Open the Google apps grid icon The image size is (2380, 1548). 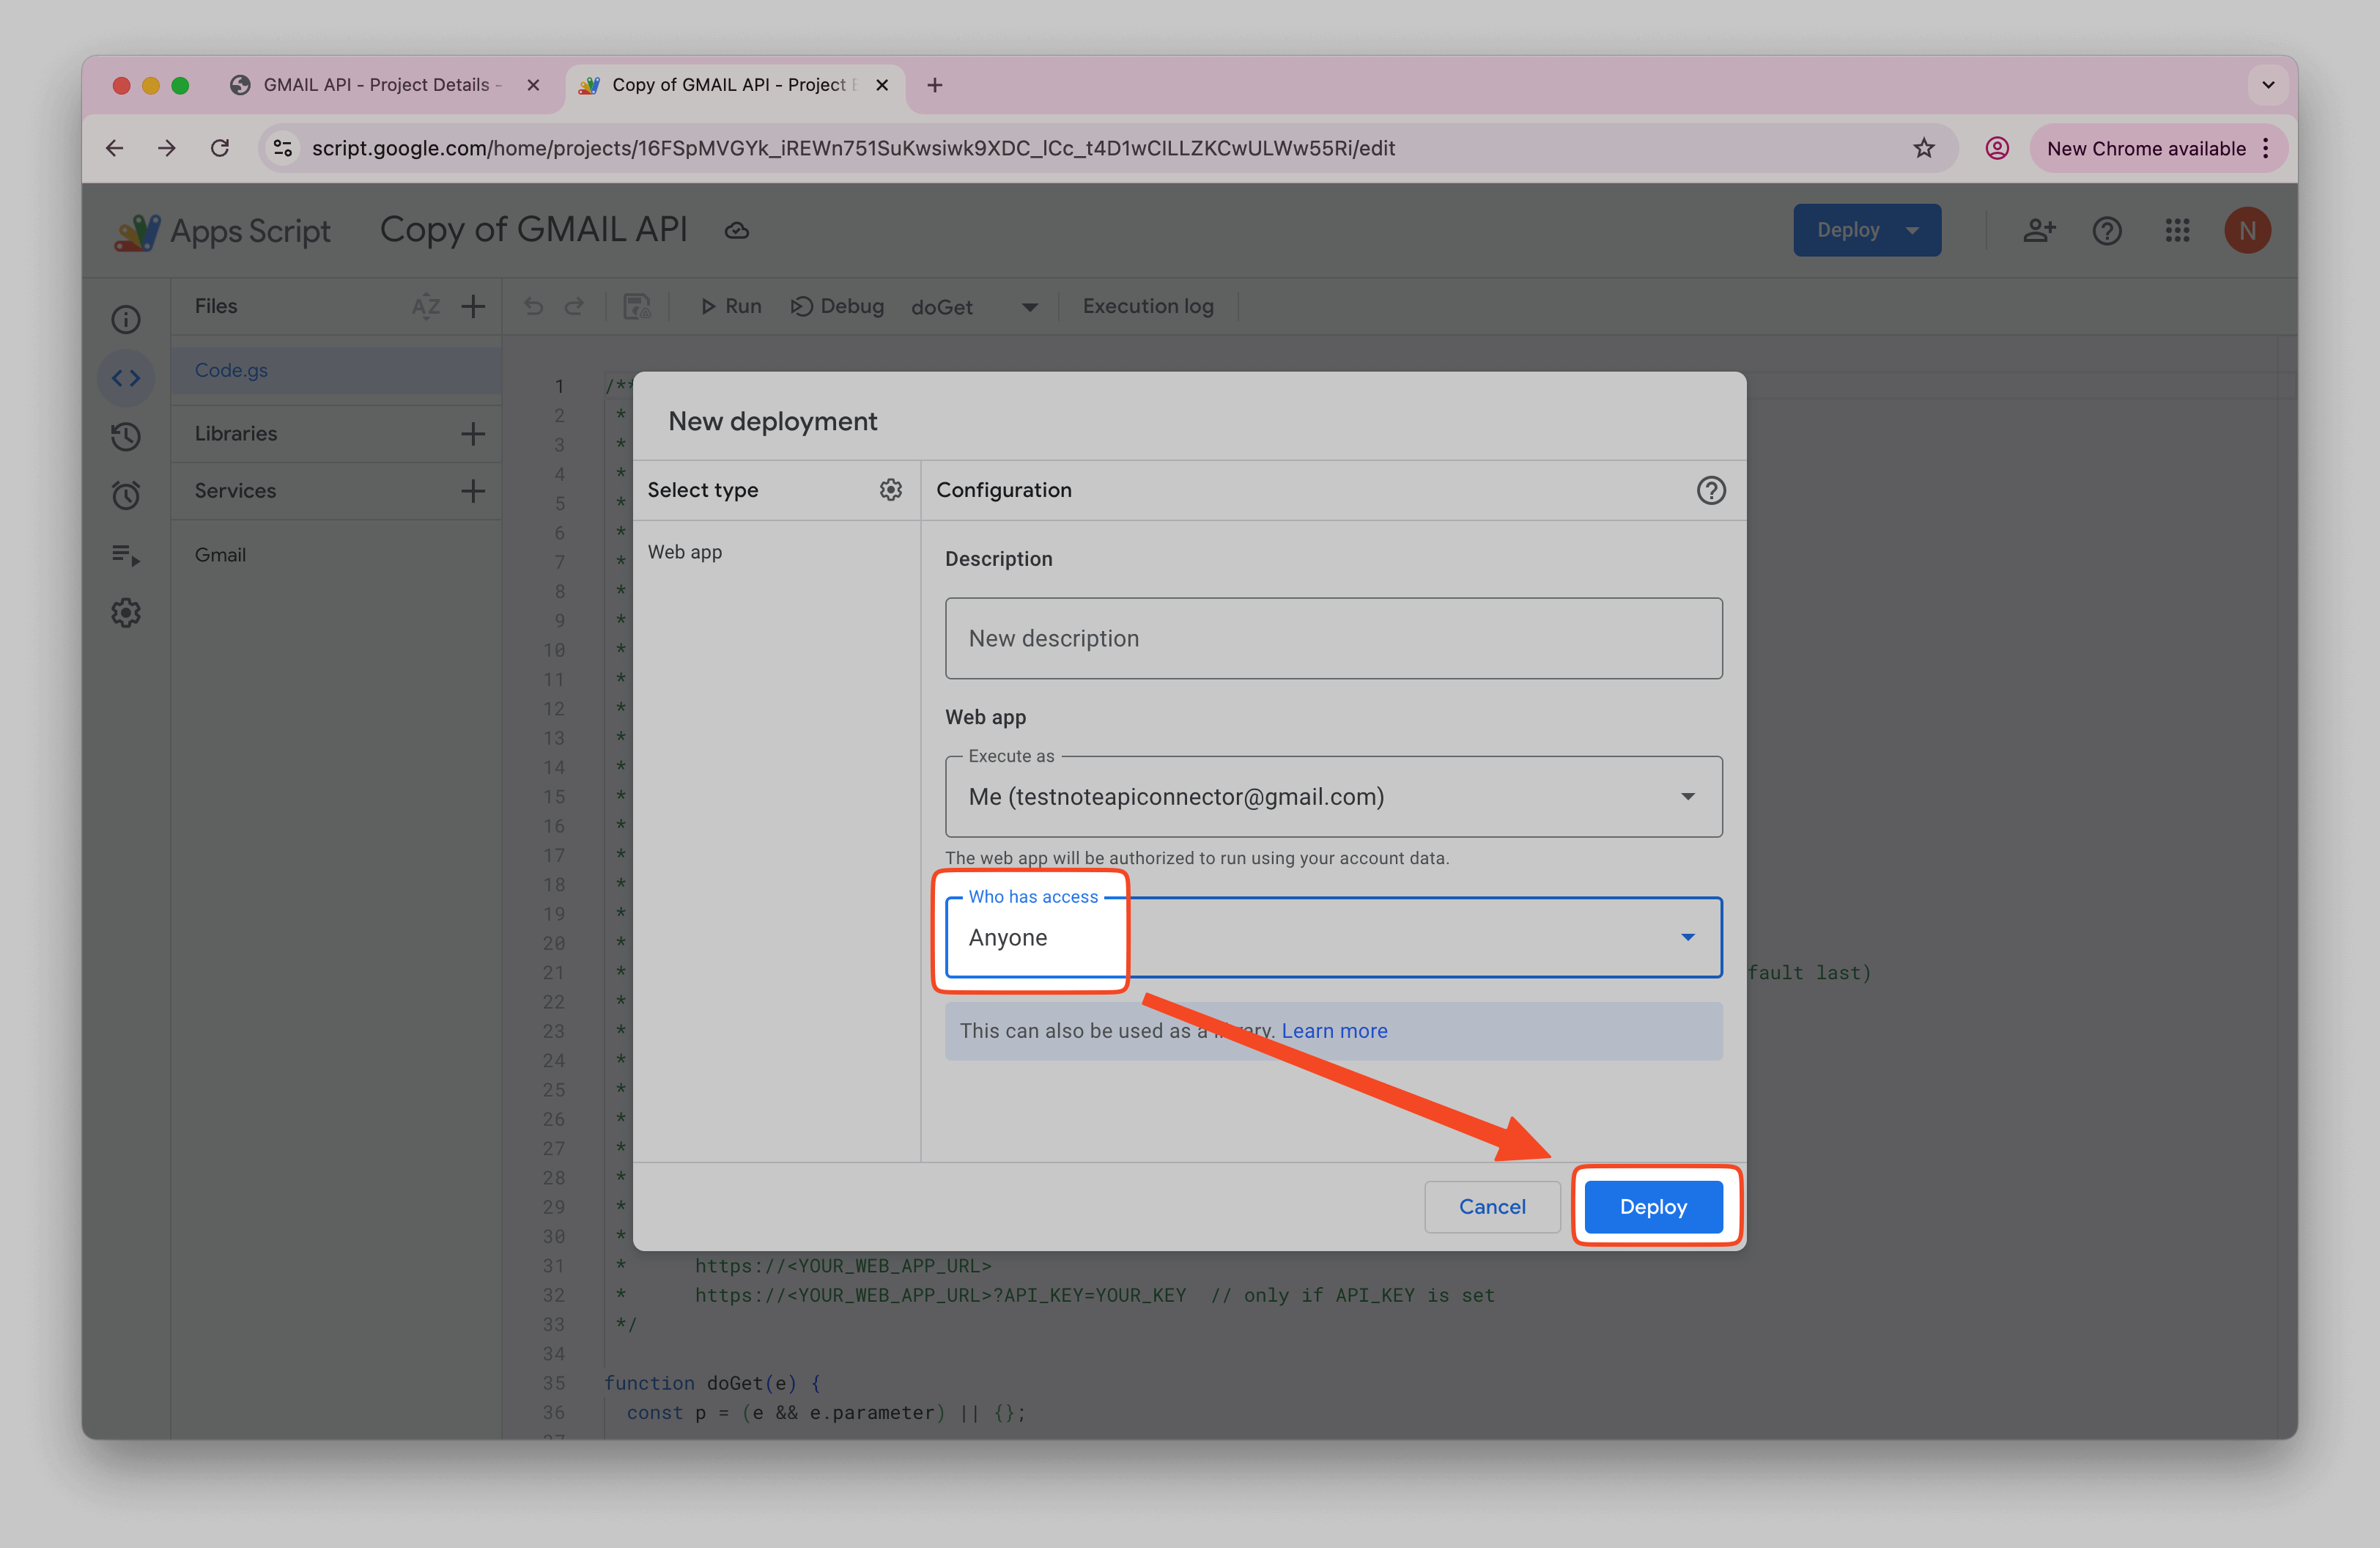2177,231
